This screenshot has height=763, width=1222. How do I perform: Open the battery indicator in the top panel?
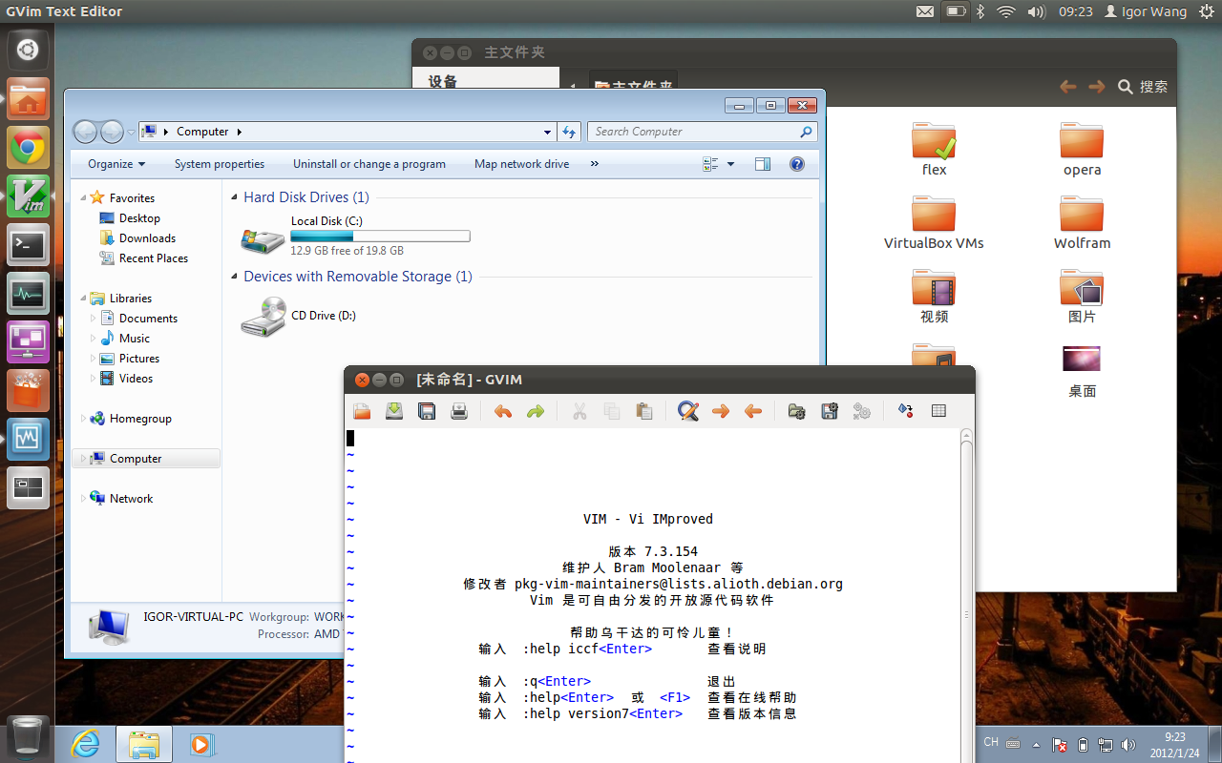pos(954,11)
